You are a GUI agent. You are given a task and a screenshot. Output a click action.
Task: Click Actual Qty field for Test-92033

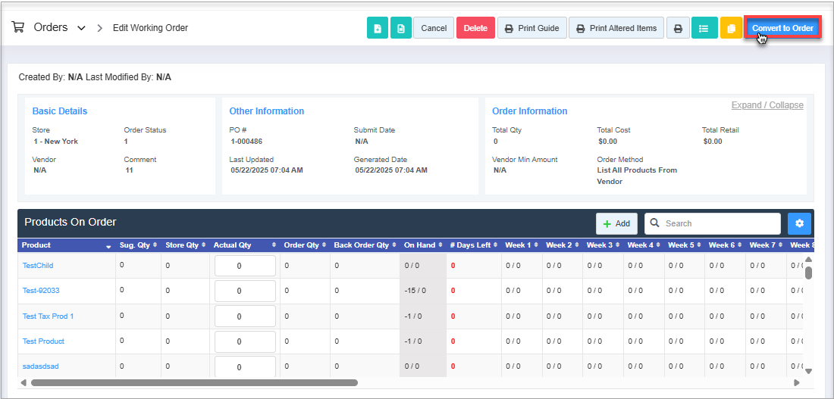pyautogui.click(x=245, y=291)
